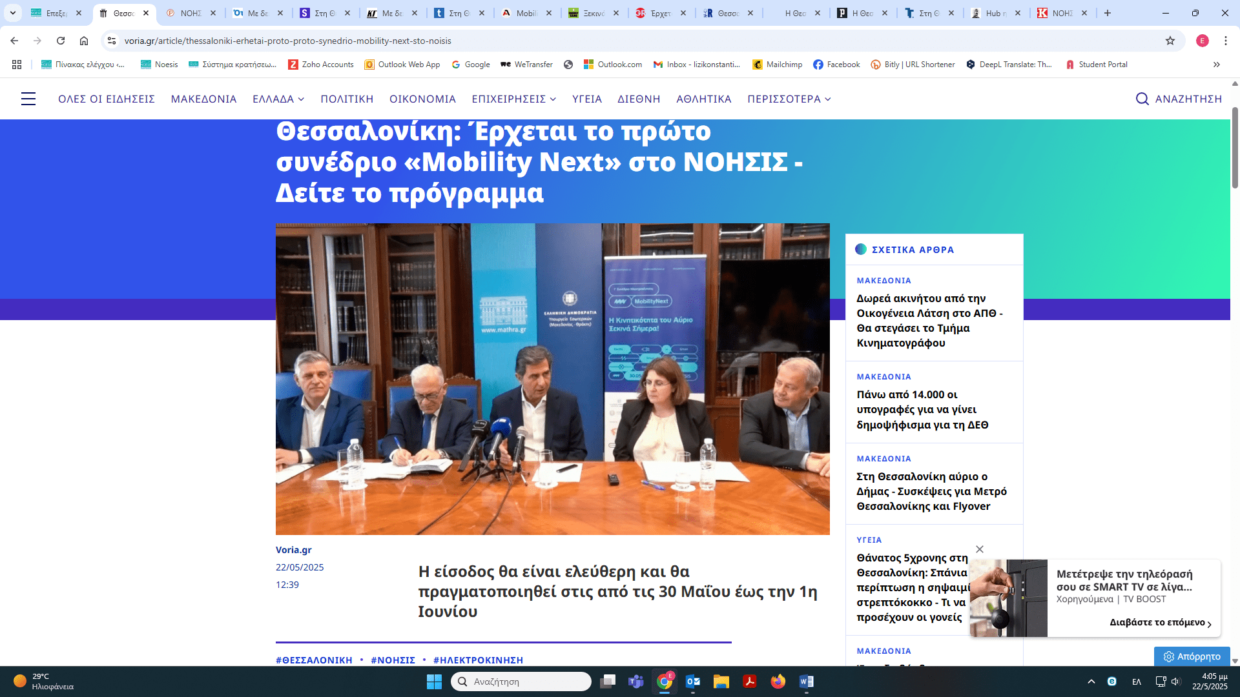Expand the ΕΛΛΑΔΑ dropdown menu
The width and height of the screenshot is (1240, 697).
click(278, 99)
